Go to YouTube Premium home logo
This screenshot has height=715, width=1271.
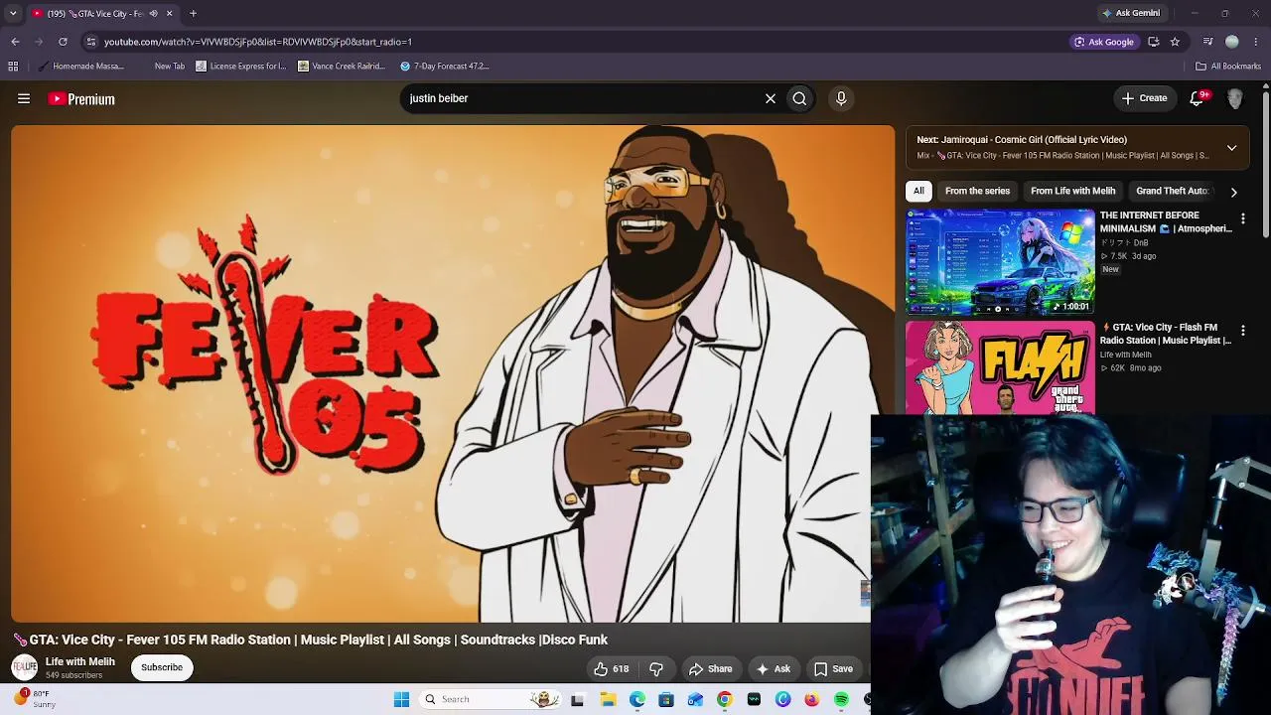pos(81,99)
